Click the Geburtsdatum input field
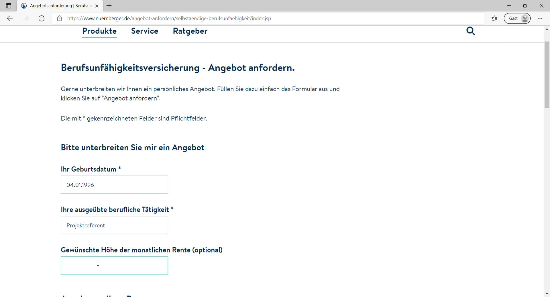 pyautogui.click(x=114, y=185)
